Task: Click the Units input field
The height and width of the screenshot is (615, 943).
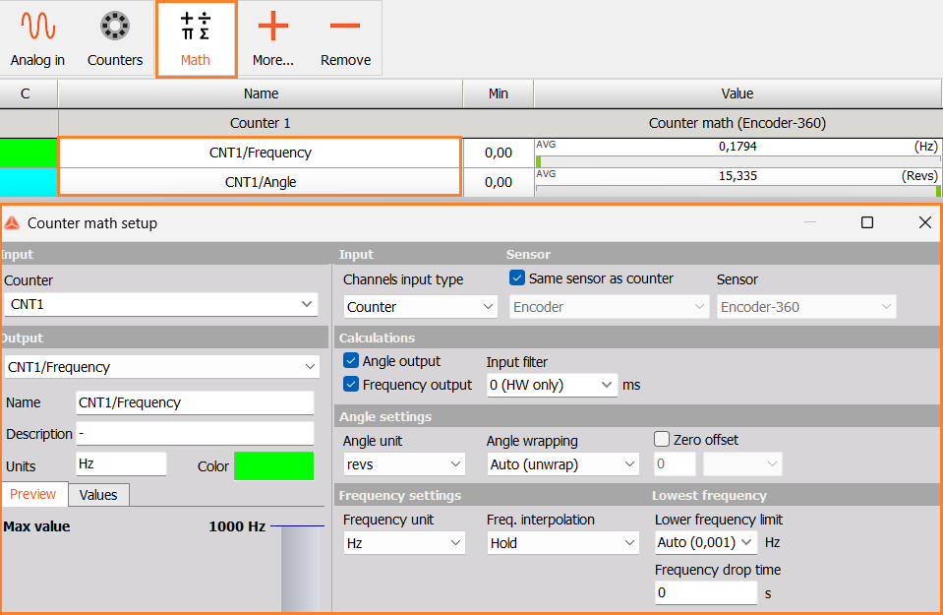Action: [121, 464]
